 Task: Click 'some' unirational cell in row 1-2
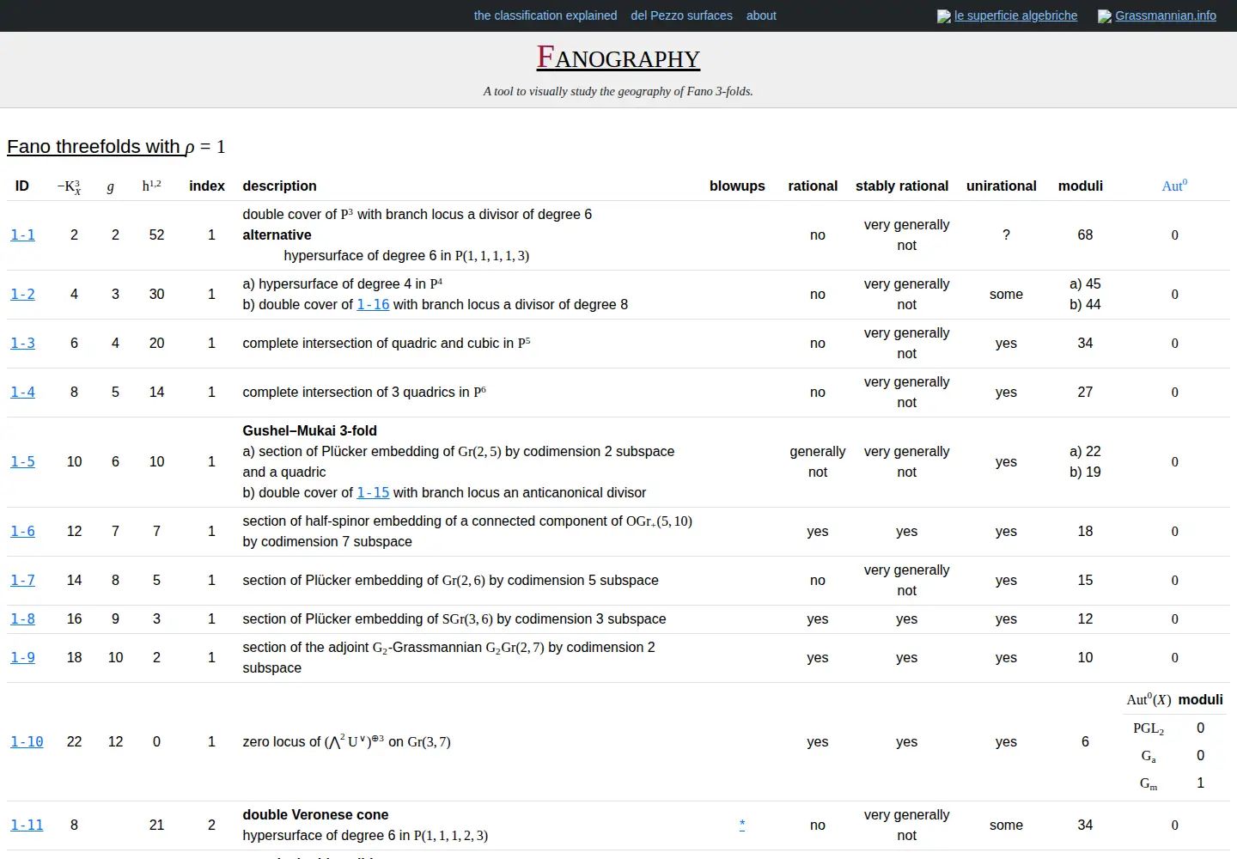(x=1006, y=294)
